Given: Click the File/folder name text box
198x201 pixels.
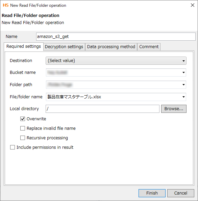Looking at the screenshot, I should coord(114,97).
